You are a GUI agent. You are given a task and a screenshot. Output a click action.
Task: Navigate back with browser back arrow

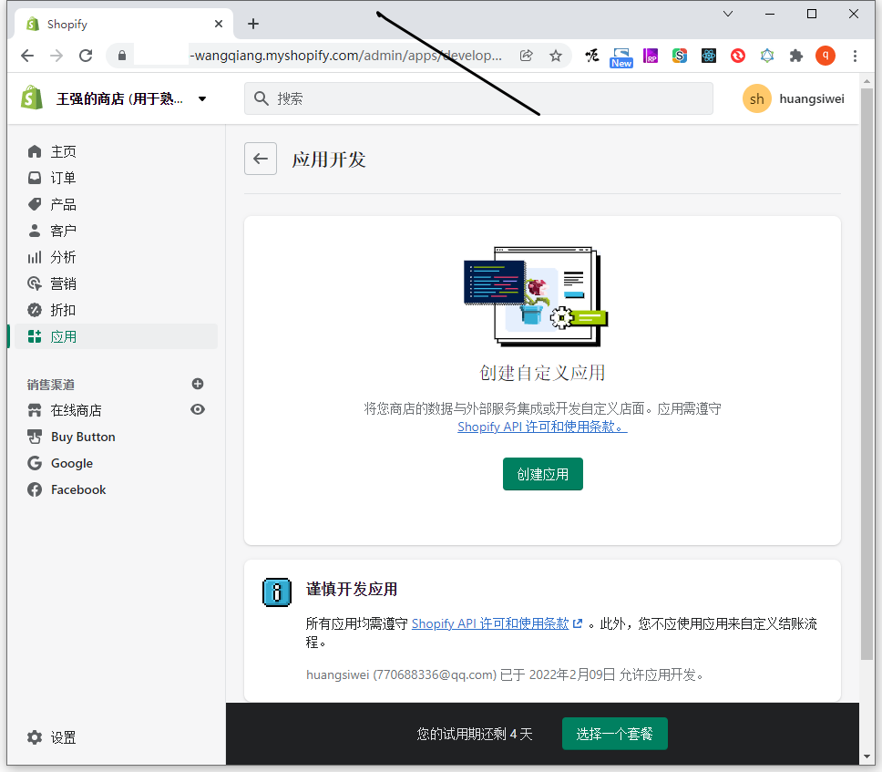click(x=27, y=56)
